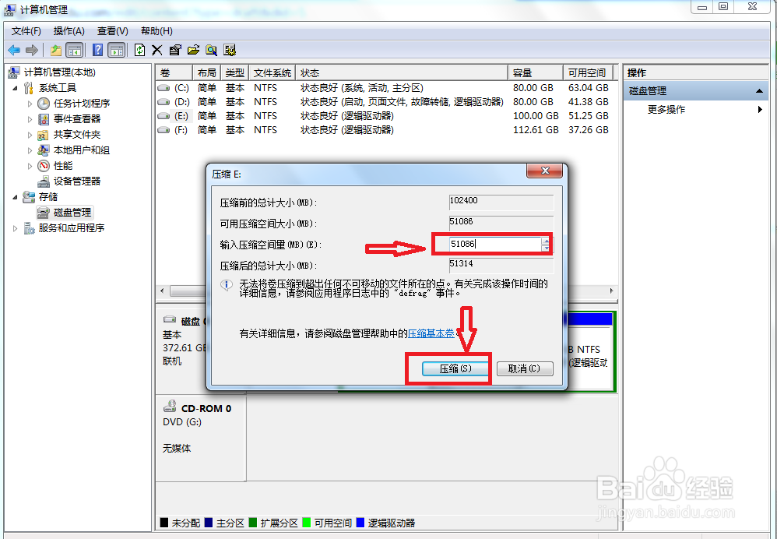Image resolution: width=777 pixels, height=539 pixels.
Task: Collapse the 系统工具 tree branch
Action: click(16, 88)
